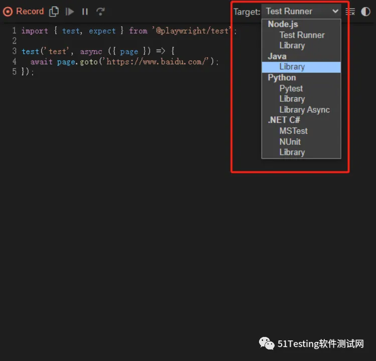Clear the recorded script with the clear icon
This screenshot has width=376, height=361.
(x=350, y=12)
